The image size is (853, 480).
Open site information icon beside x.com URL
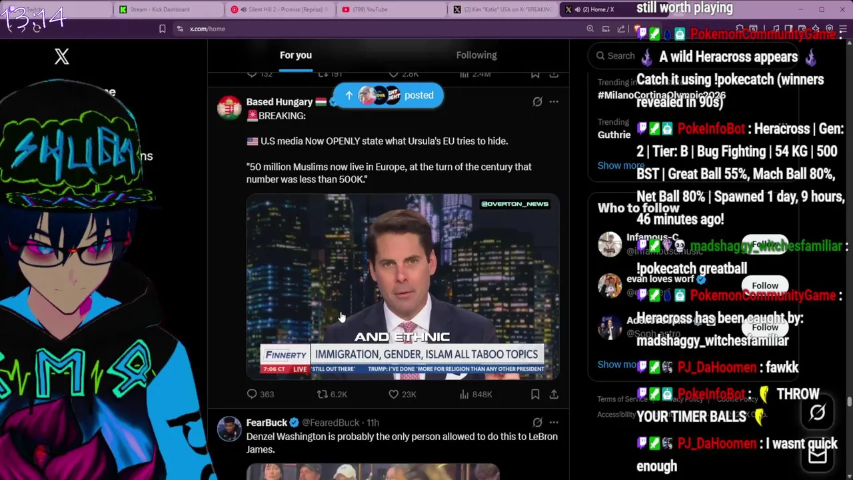pos(180,29)
